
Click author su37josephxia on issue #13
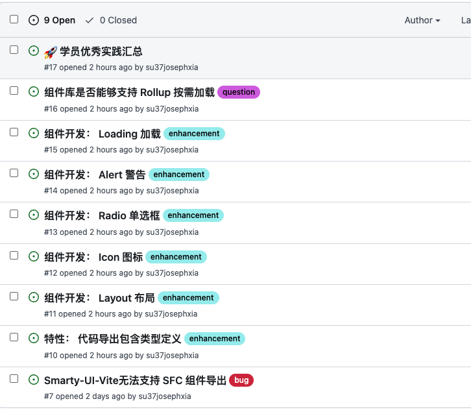172,232
